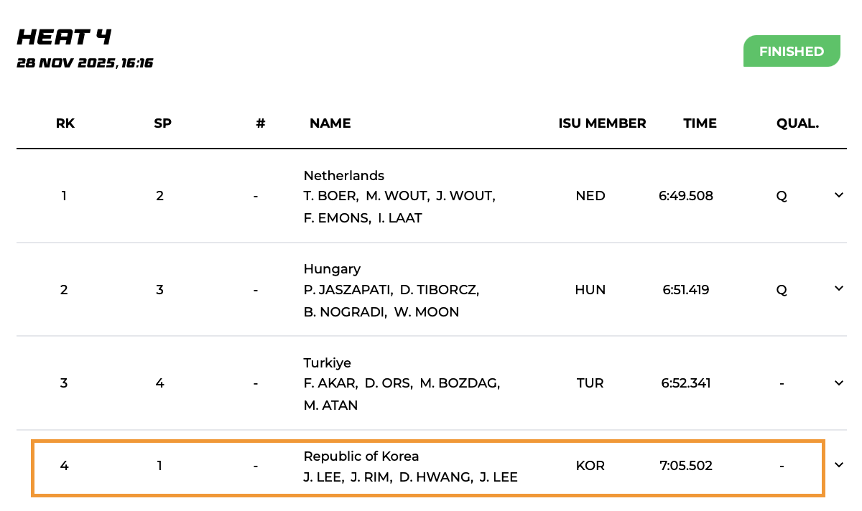Click the QUAL. column header
Screen dimensions: 862x511
(x=797, y=123)
